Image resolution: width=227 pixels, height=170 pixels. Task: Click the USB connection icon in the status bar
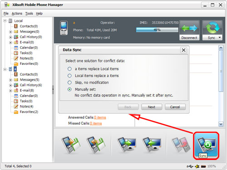190,166
